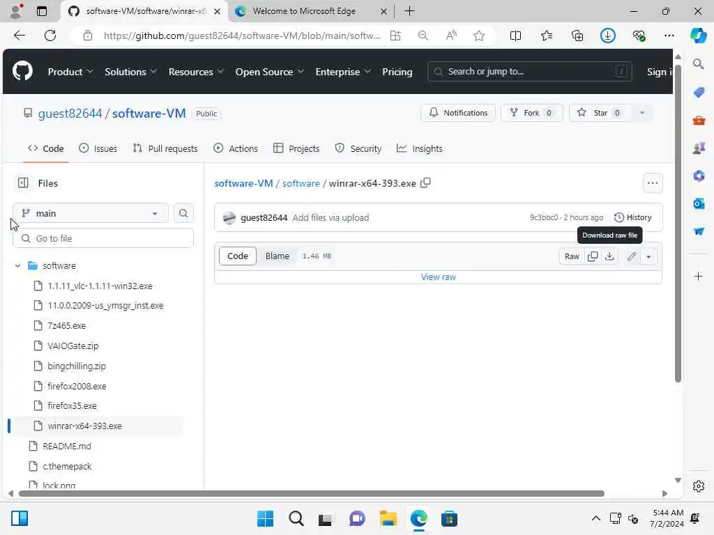Image resolution: width=714 pixels, height=535 pixels.
Task: Open Windows Start menu
Action: (x=265, y=518)
